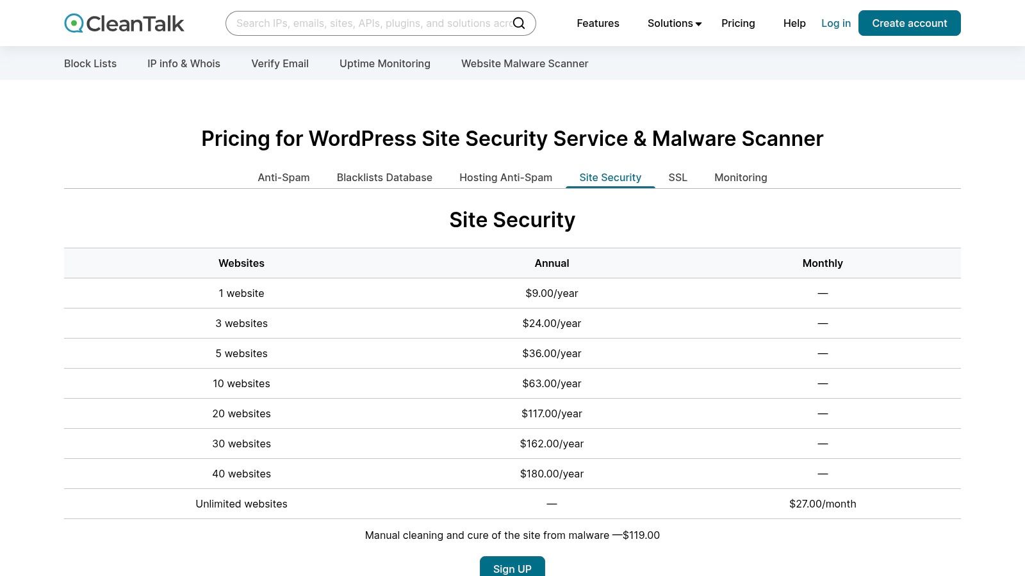Open IP info & Whois page

tap(184, 63)
